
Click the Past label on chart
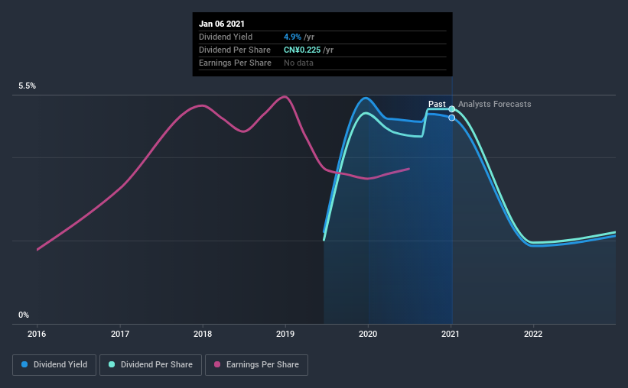pyautogui.click(x=437, y=104)
